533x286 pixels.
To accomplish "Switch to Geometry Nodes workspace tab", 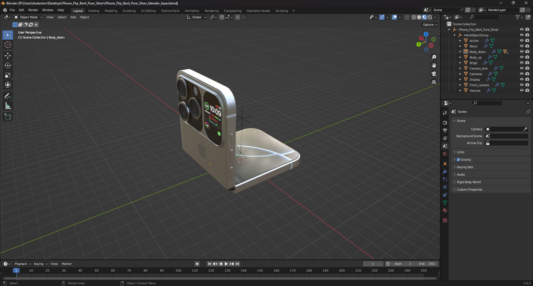I will point(258,11).
